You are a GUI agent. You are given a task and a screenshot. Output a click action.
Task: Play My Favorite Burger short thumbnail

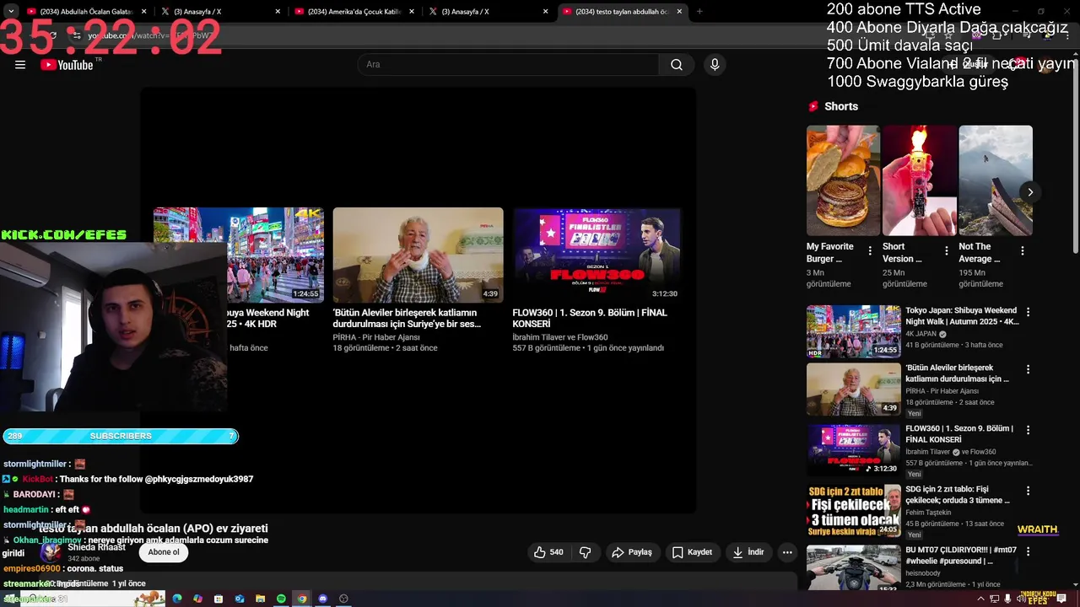point(843,180)
